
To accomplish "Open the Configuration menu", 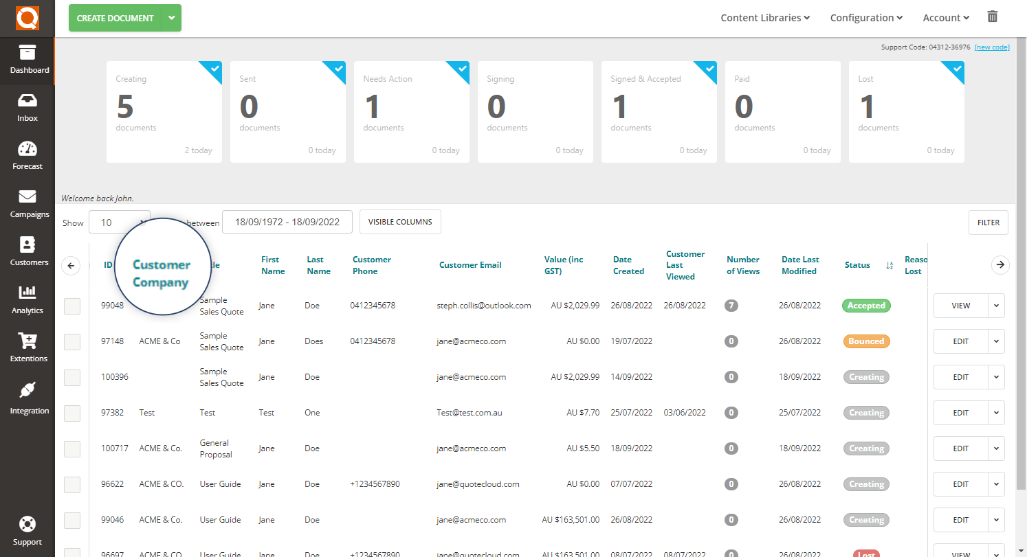I will pos(865,17).
